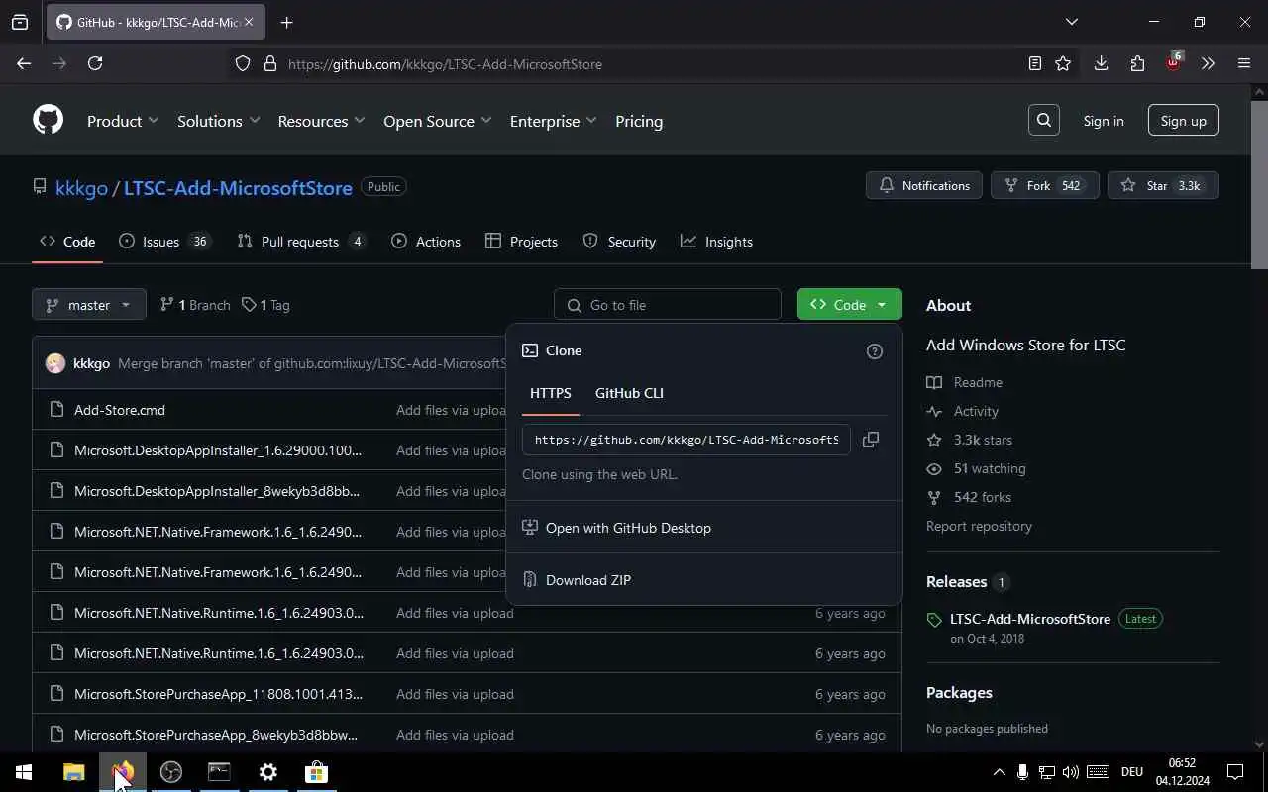Click the uBlock Origin extension icon
The width and height of the screenshot is (1268, 792).
click(1173, 62)
